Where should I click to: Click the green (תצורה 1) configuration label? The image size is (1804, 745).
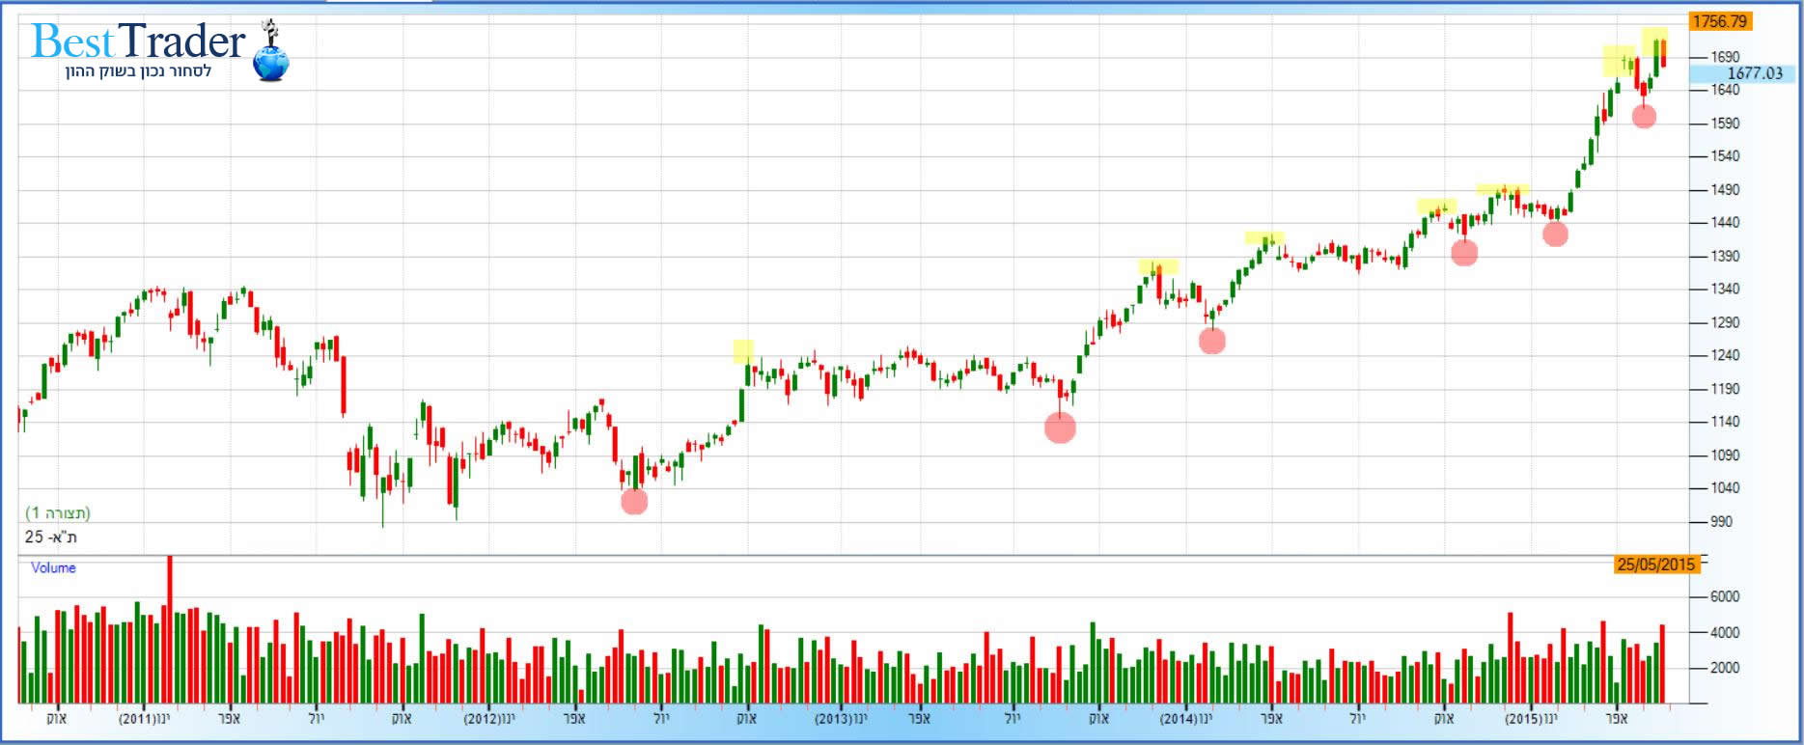(58, 512)
